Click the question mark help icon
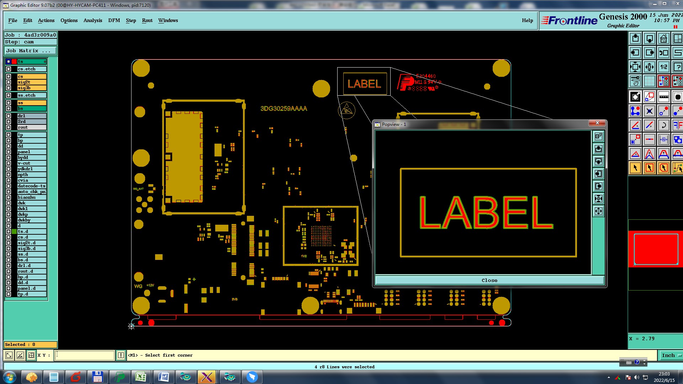This screenshot has height=384, width=683. tap(678, 67)
